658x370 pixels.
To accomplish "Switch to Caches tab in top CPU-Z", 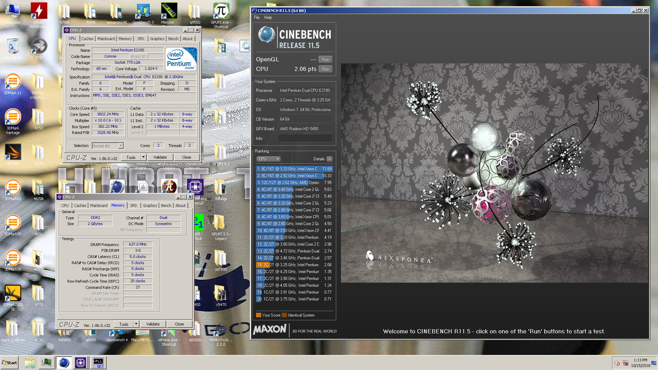I will [x=87, y=39].
